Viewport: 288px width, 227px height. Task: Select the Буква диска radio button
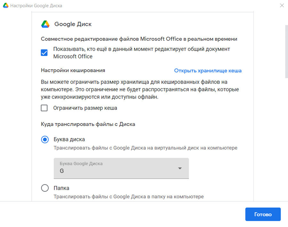(45, 140)
